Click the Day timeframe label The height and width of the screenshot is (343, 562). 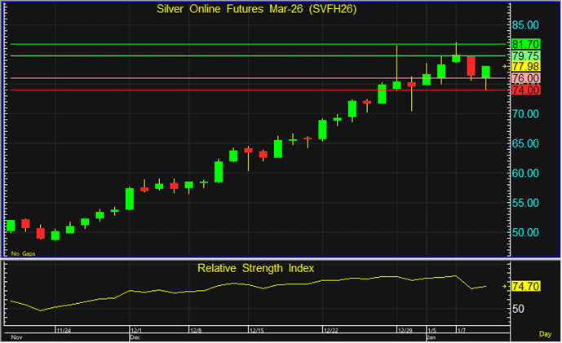click(546, 335)
